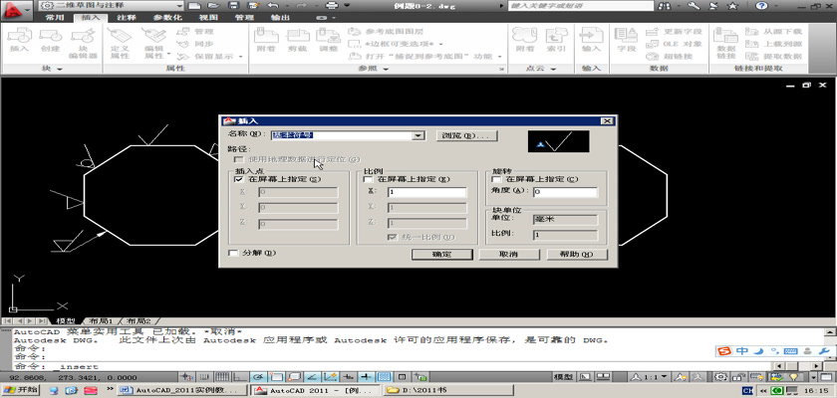Image resolution: width=837 pixels, height=398 pixels.
Task: Click the Save disk quick-access icon
Action: tap(233, 5)
